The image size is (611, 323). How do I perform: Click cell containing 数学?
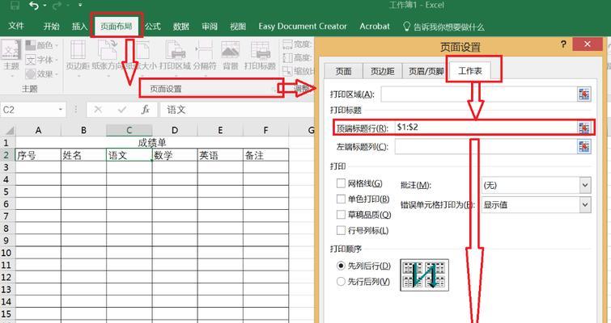175,155
